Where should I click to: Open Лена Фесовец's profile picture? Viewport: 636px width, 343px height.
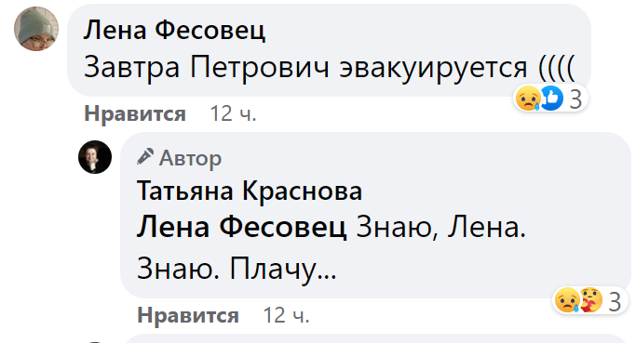tap(36, 29)
